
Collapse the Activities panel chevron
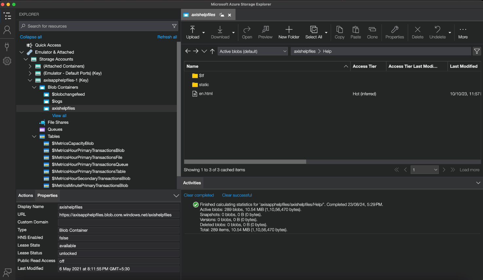coord(478,183)
